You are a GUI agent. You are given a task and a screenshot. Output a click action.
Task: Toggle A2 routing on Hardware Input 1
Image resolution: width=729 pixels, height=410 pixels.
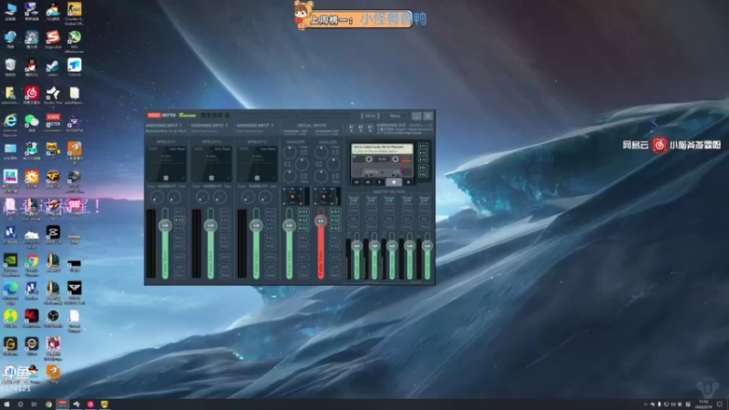pyautogui.click(x=180, y=220)
